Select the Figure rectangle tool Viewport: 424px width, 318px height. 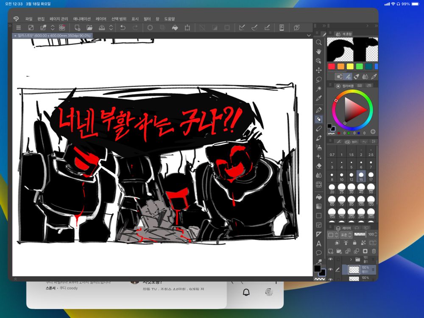[319, 215]
